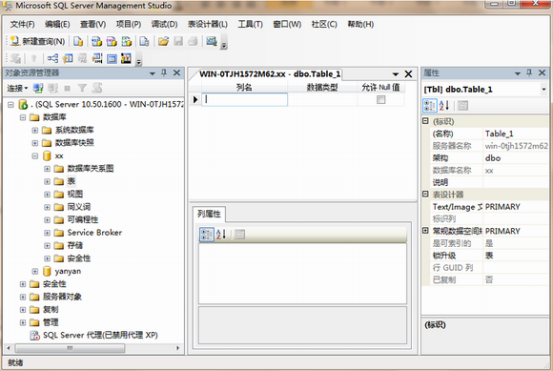
Task: Pin the Object Explorer panel
Action: click(164, 72)
